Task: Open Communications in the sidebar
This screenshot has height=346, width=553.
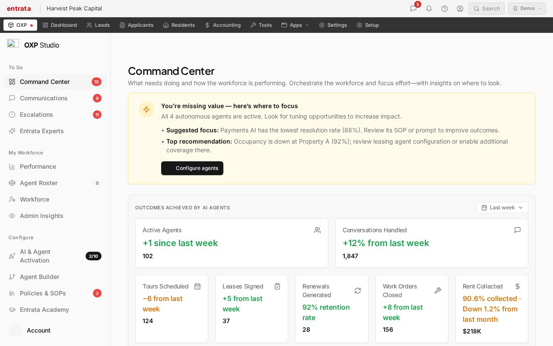Action: (55, 98)
